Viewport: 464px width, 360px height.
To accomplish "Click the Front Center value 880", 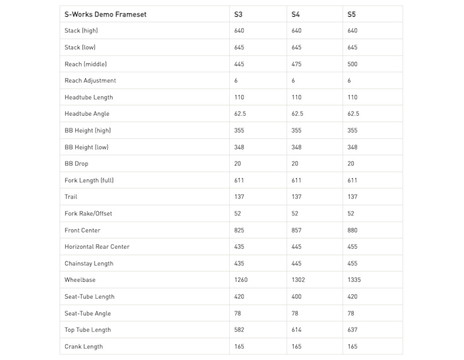I will click(353, 230).
